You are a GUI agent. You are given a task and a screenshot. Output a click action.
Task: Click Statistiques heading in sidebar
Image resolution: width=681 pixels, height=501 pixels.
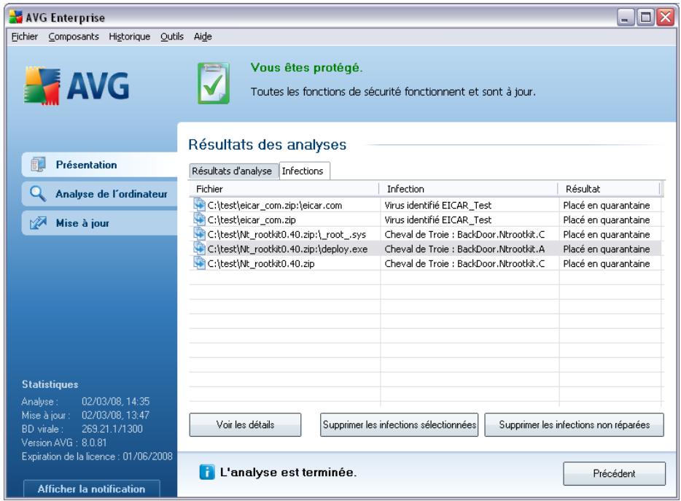[50, 384]
